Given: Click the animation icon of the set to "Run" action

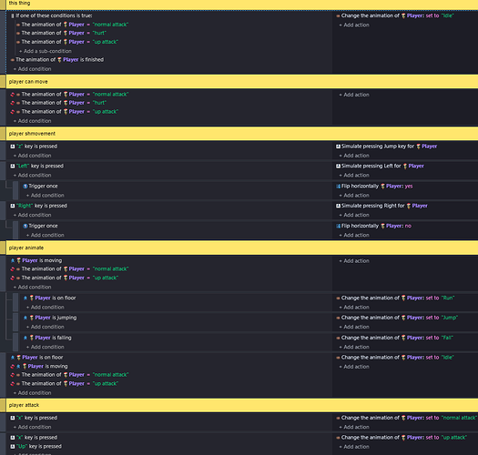Looking at the screenshot, I should [x=338, y=298].
